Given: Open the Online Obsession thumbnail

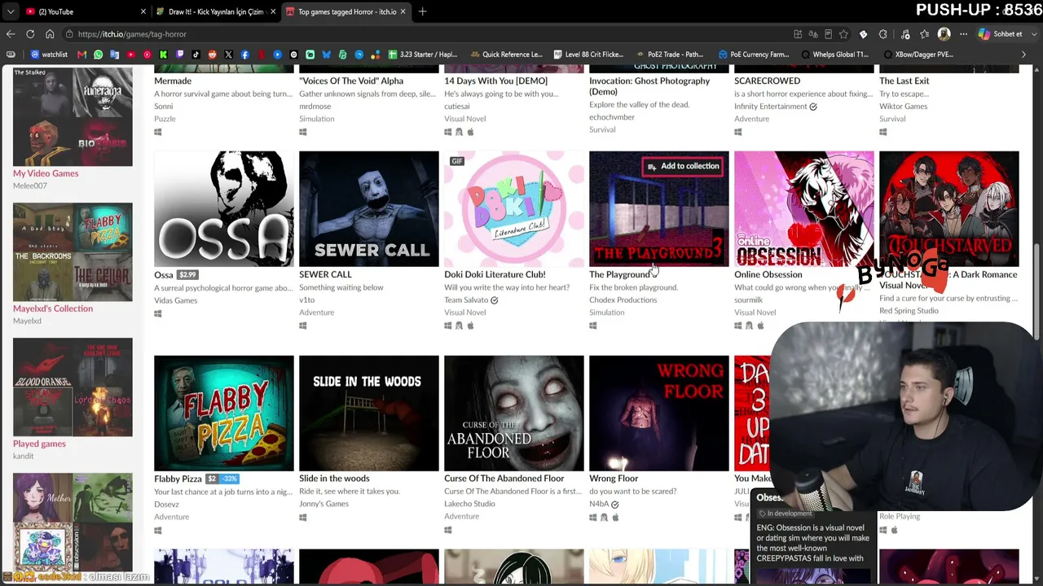Looking at the screenshot, I should (x=804, y=209).
